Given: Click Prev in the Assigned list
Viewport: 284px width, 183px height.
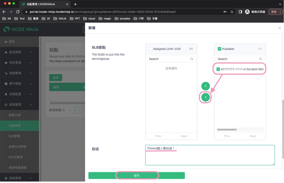Looking at the screenshot, I should pyautogui.click(x=158, y=136).
